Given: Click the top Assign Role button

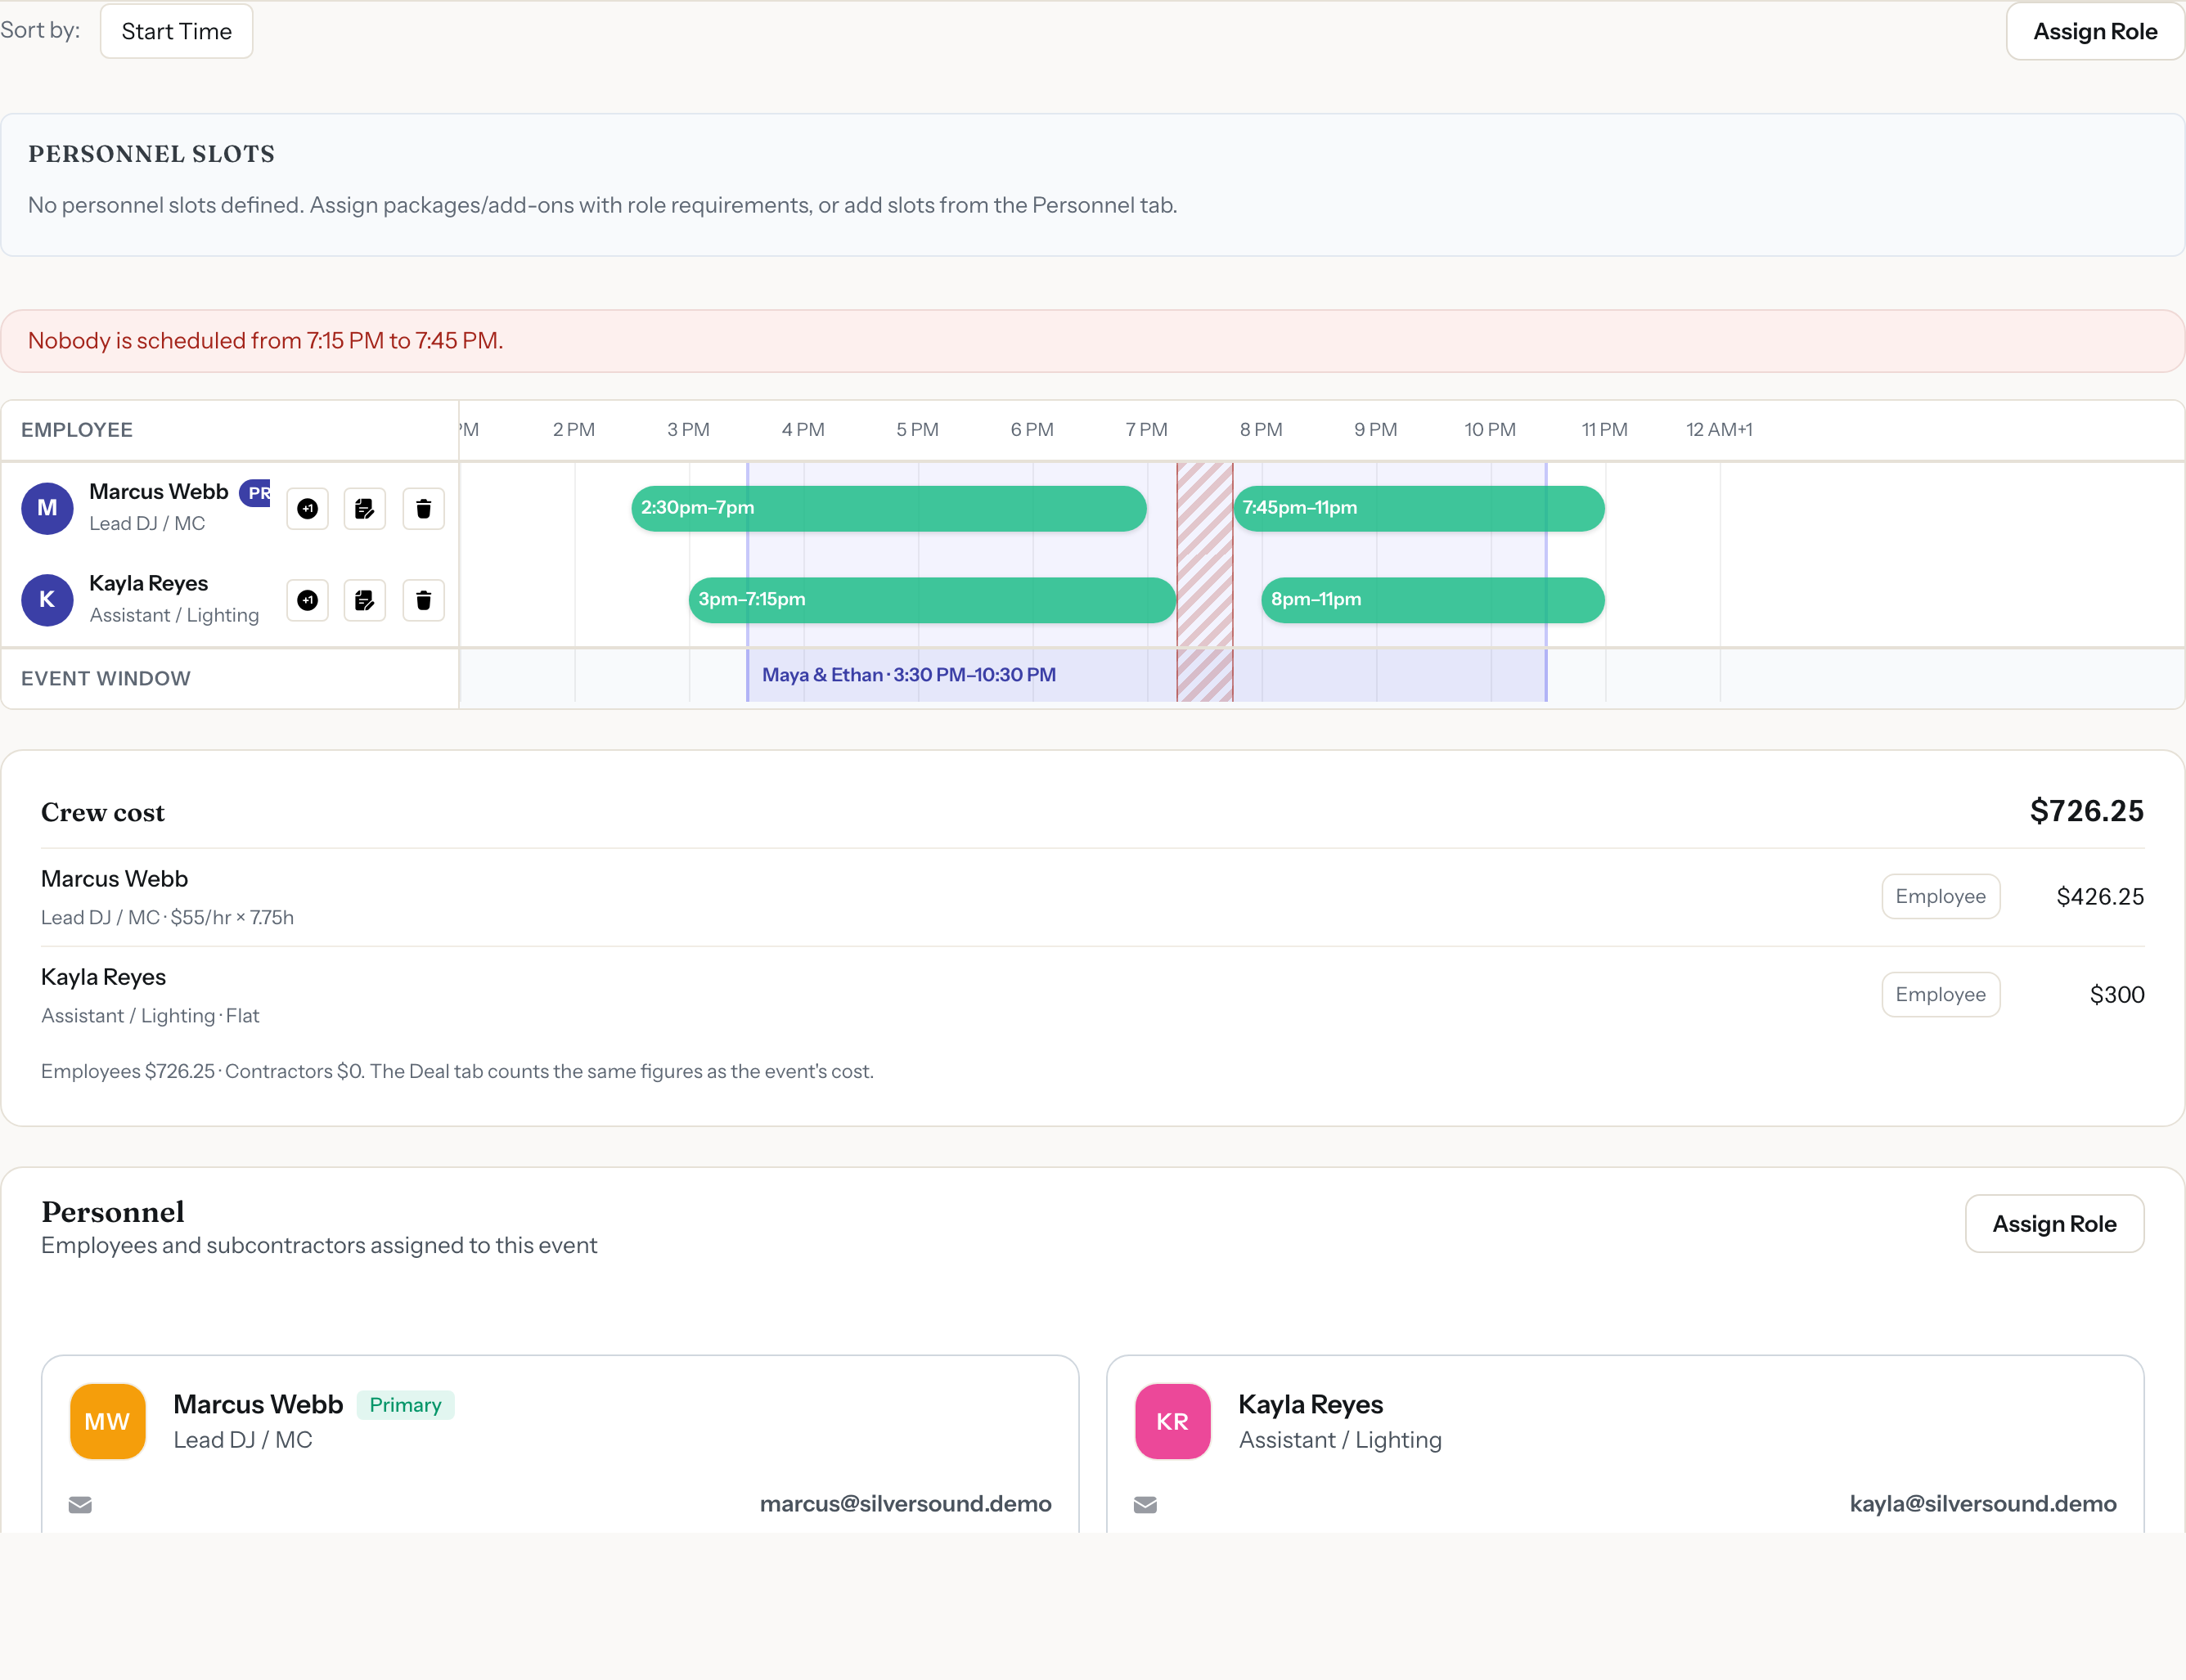Looking at the screenshot, I should [x=2095, y=31].
